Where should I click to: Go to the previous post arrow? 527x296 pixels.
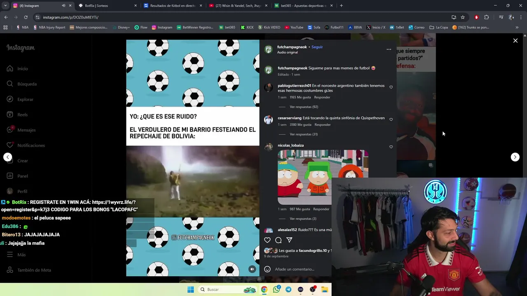pyautogui.click(x=7, y=157)
